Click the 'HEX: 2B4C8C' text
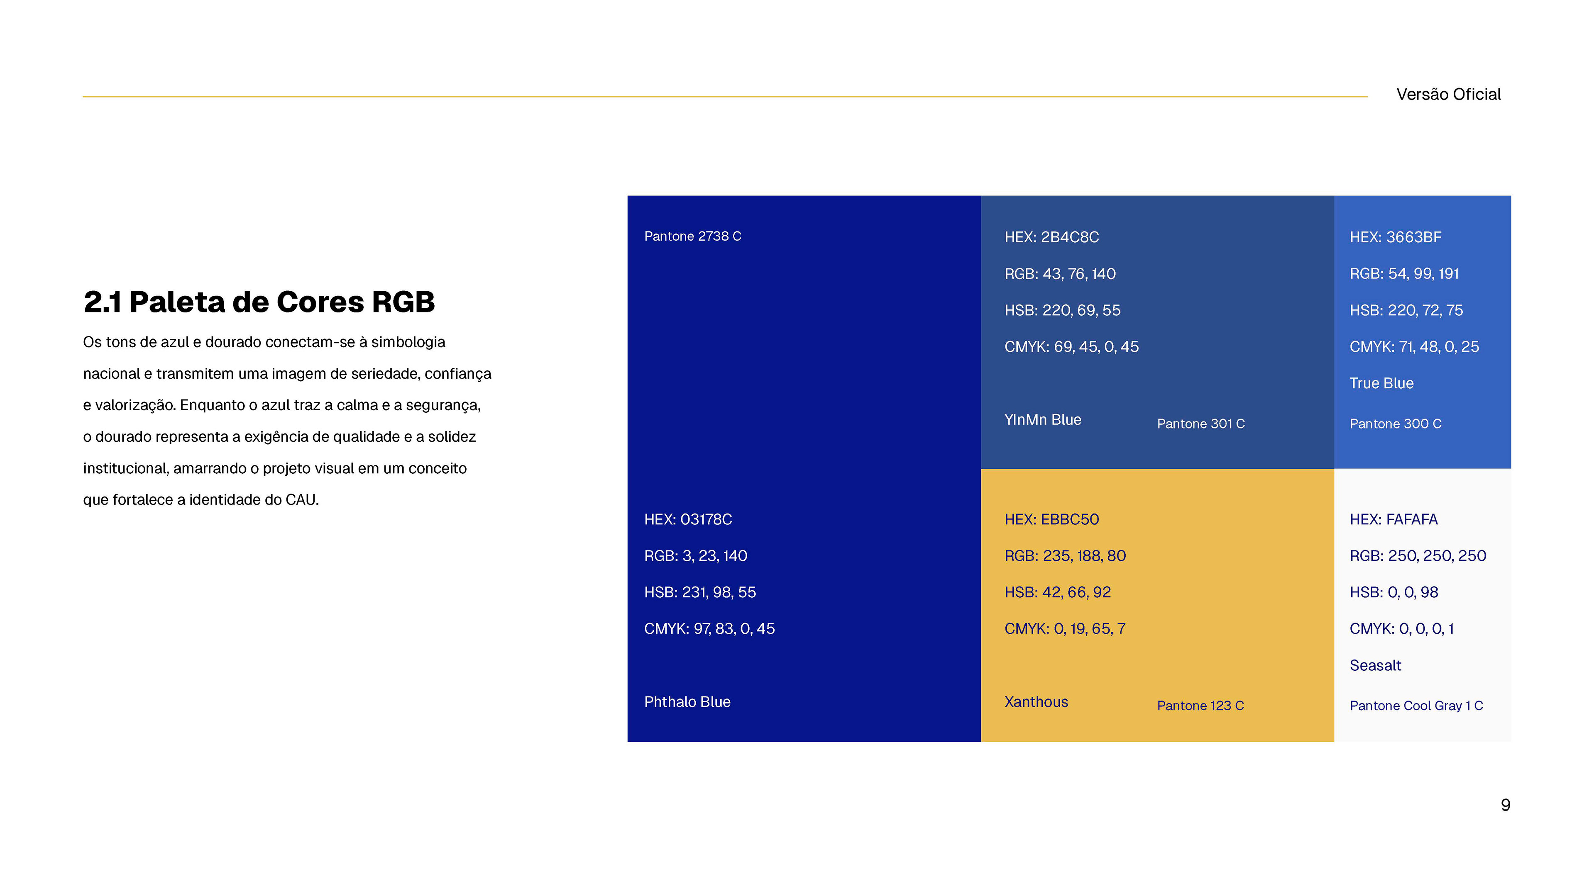Screen dimensions: 1594x896 1051,237
